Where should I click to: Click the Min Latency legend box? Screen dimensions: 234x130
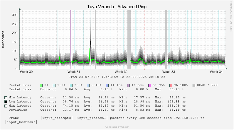coord(6,98)
